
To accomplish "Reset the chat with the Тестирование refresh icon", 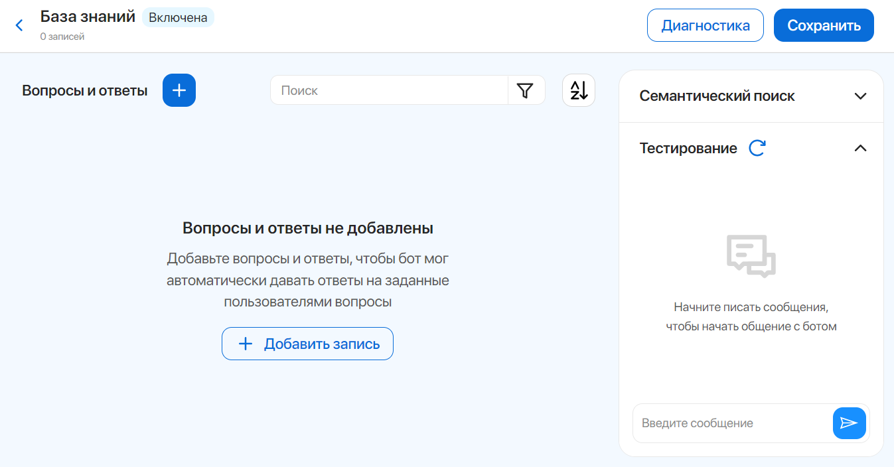I will point(757,148).
